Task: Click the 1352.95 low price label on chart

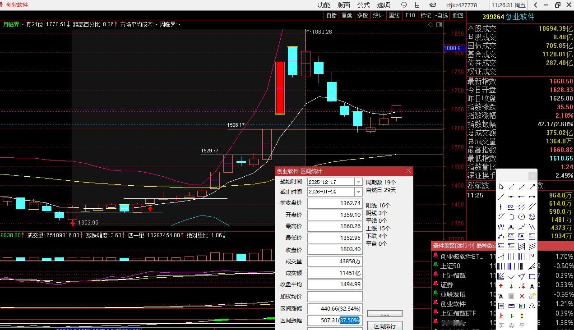Action: (88, 223)
